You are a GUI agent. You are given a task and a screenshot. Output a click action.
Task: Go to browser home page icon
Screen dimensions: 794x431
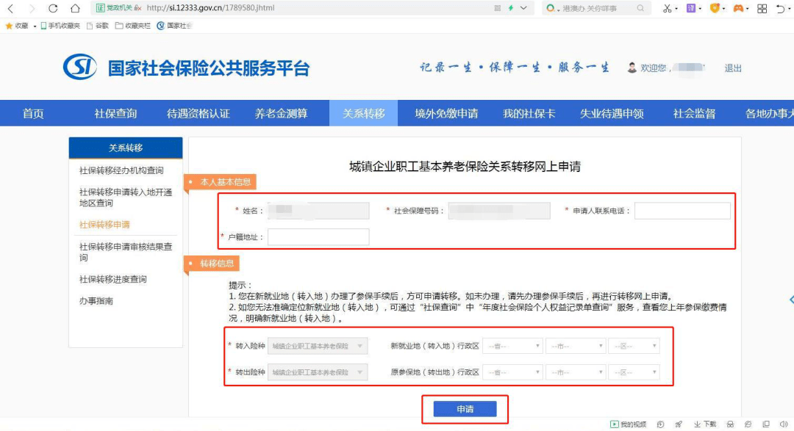(75, 8)
